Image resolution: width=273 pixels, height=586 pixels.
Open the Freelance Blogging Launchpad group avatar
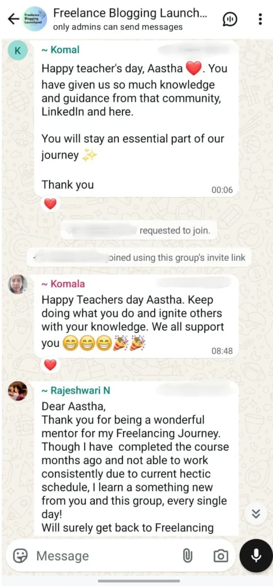pyautogui.click(x=34, y=19)
